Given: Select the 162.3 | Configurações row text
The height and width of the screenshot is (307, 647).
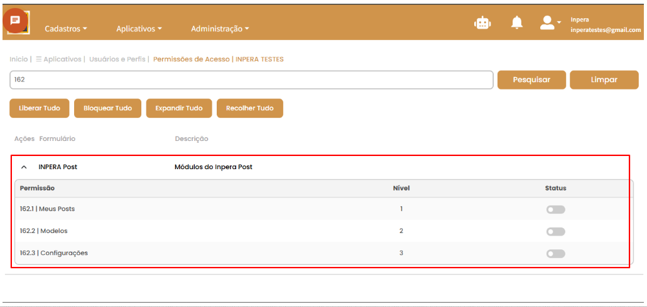Looking at the screenshot, I should click(x=53, y=252).
